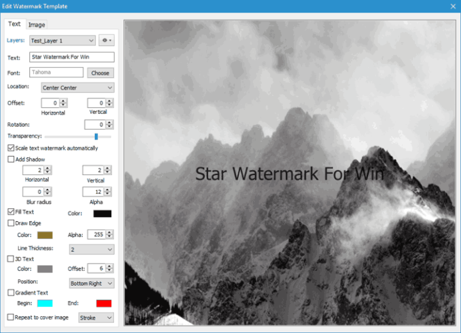Image resolution: width=461 pixels, height=333 pixels.
Task: Toggle Scale text watermark automatically checkbox
Action: 11,148
